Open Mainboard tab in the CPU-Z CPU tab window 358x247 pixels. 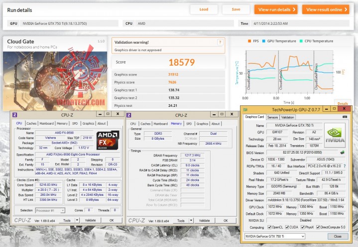[x=47, y=123]
